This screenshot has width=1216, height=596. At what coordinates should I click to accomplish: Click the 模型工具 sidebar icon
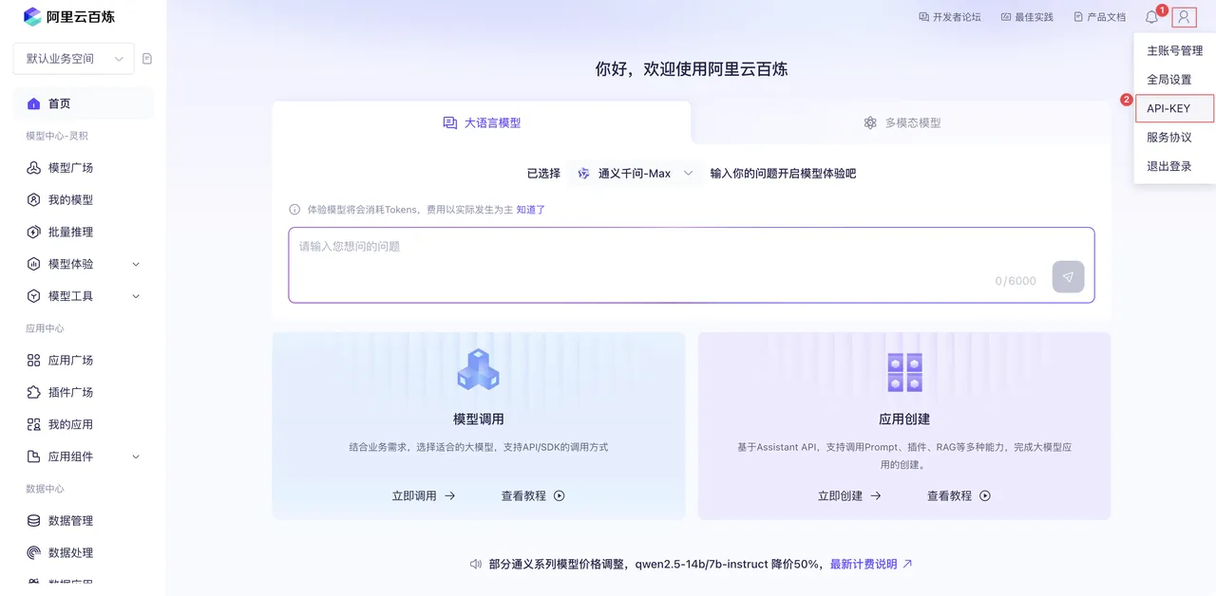coord(33,296)
